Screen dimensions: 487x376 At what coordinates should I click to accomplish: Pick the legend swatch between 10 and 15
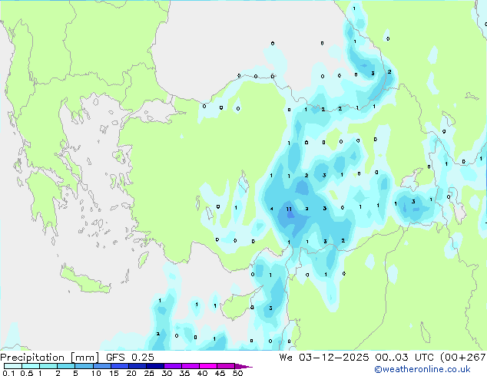tap(102, 366)
